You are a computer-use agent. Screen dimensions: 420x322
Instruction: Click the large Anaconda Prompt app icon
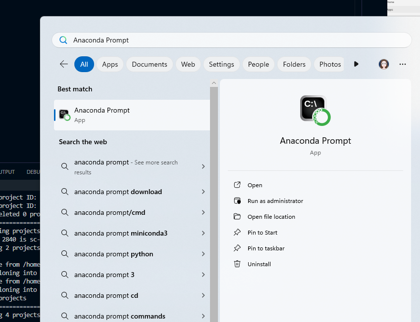tap(315, 110)
